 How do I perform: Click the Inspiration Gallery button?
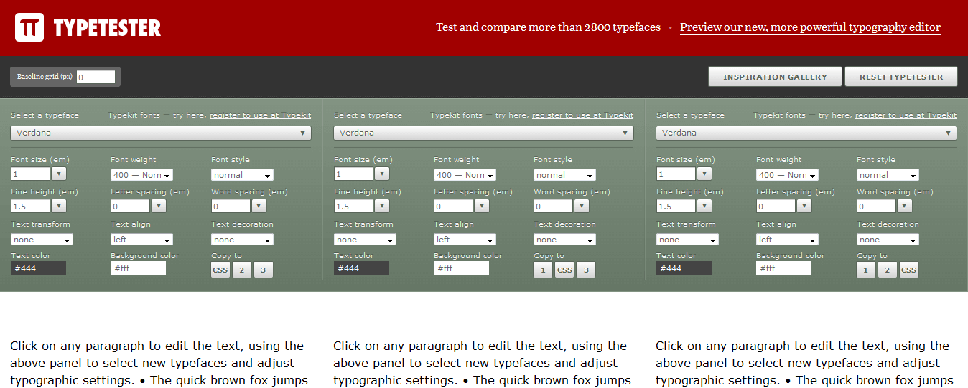tap(775, 77)
